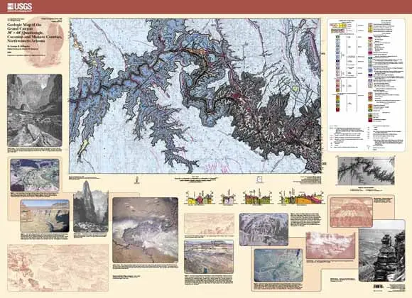Viewport: 412px width, 298px height.
Task: Open the sepia layered butte sketch
Action: coord(351,212)
